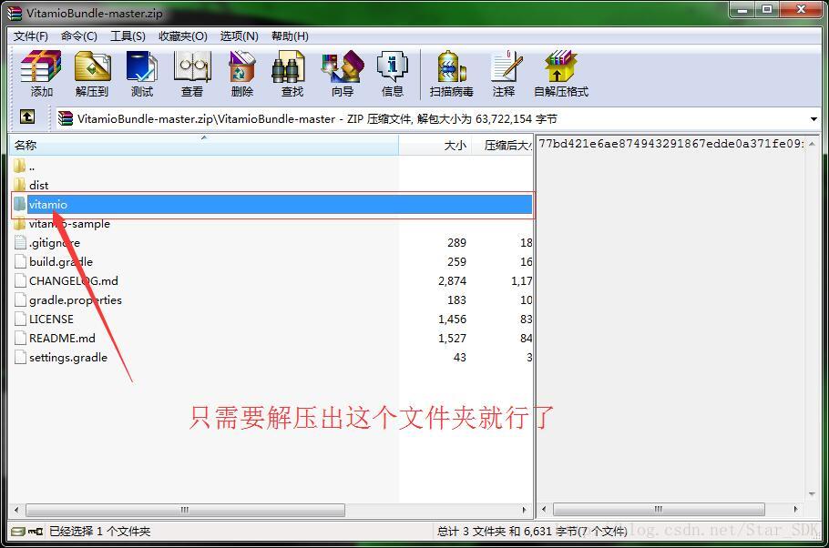
Task: Open the 选项(N) menu
Action: point(239,36)
